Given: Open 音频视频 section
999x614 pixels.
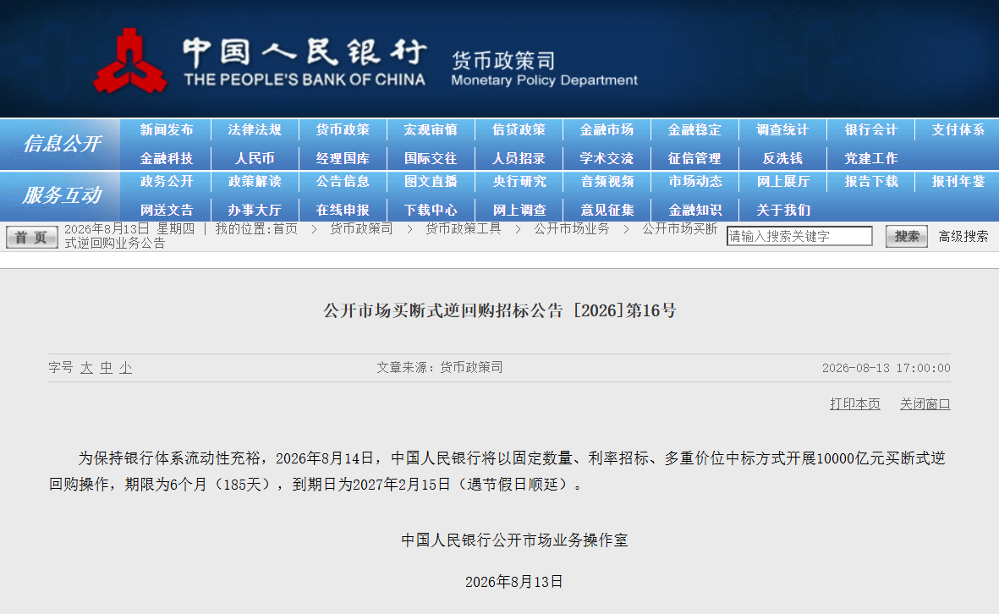Looking at the screenshot, I should click(x=607, y=182).
